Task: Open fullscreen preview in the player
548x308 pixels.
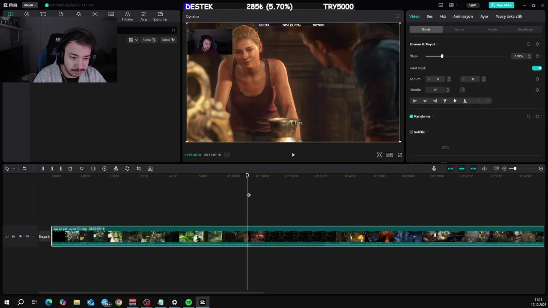Action: pyautogui.click(x=400, y=155)
